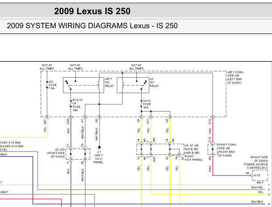Click connector label "A11" on the yellow wire

[148, 122]
